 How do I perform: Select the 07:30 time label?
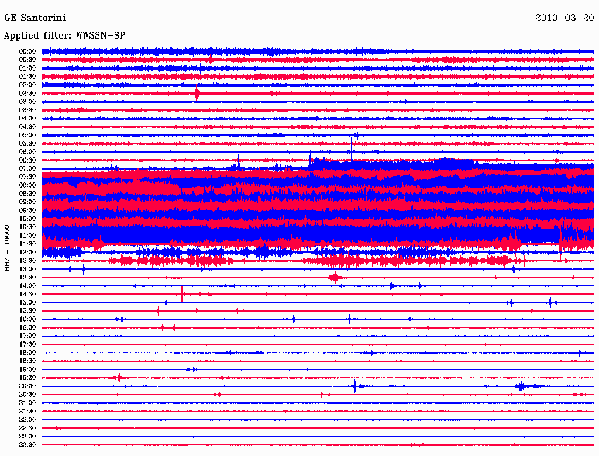click(x=27, y=177)
